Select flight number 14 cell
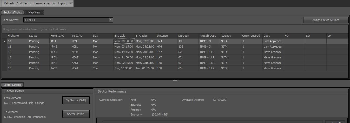Screen dimensions: 350x123 click(x=17, y=63)
